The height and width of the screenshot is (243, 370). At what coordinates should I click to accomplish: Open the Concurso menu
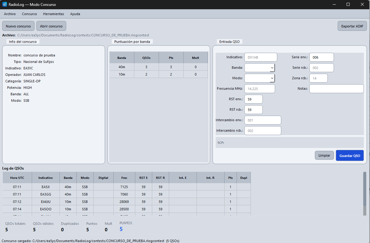30,14
